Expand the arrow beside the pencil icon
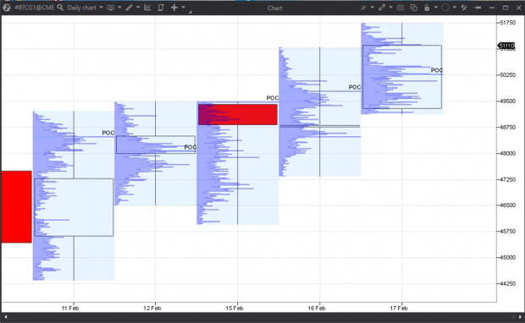Screen dimensions: 525x323 click(373, 8)
